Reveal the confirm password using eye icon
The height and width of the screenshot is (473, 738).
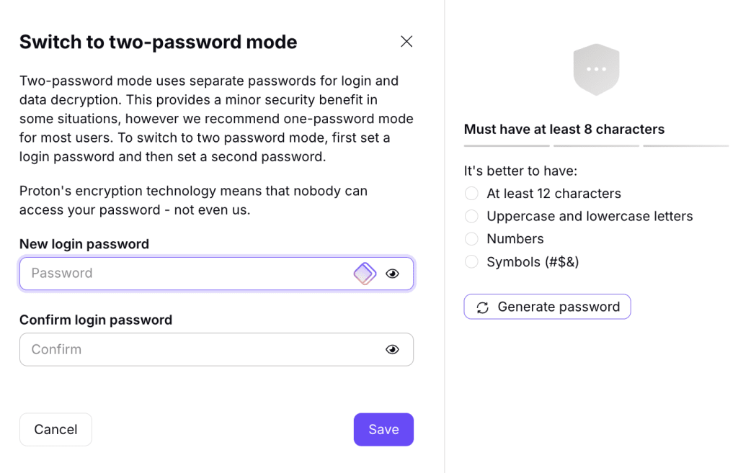tap(393, 349)
